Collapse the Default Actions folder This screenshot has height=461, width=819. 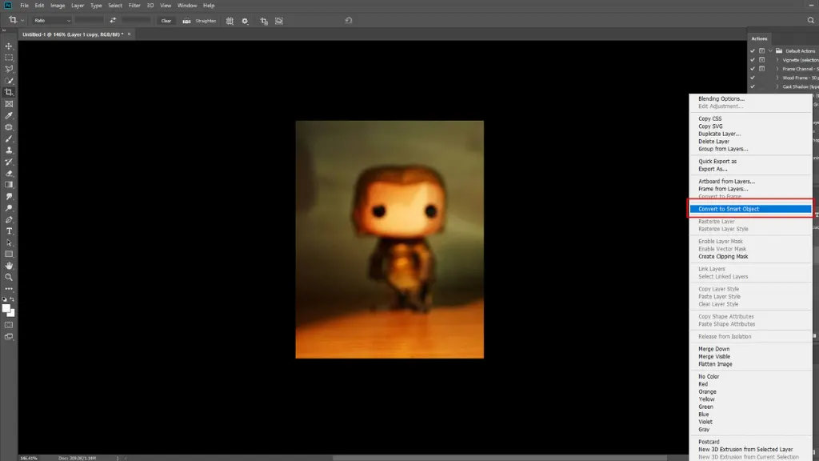[x=770, y=50]
